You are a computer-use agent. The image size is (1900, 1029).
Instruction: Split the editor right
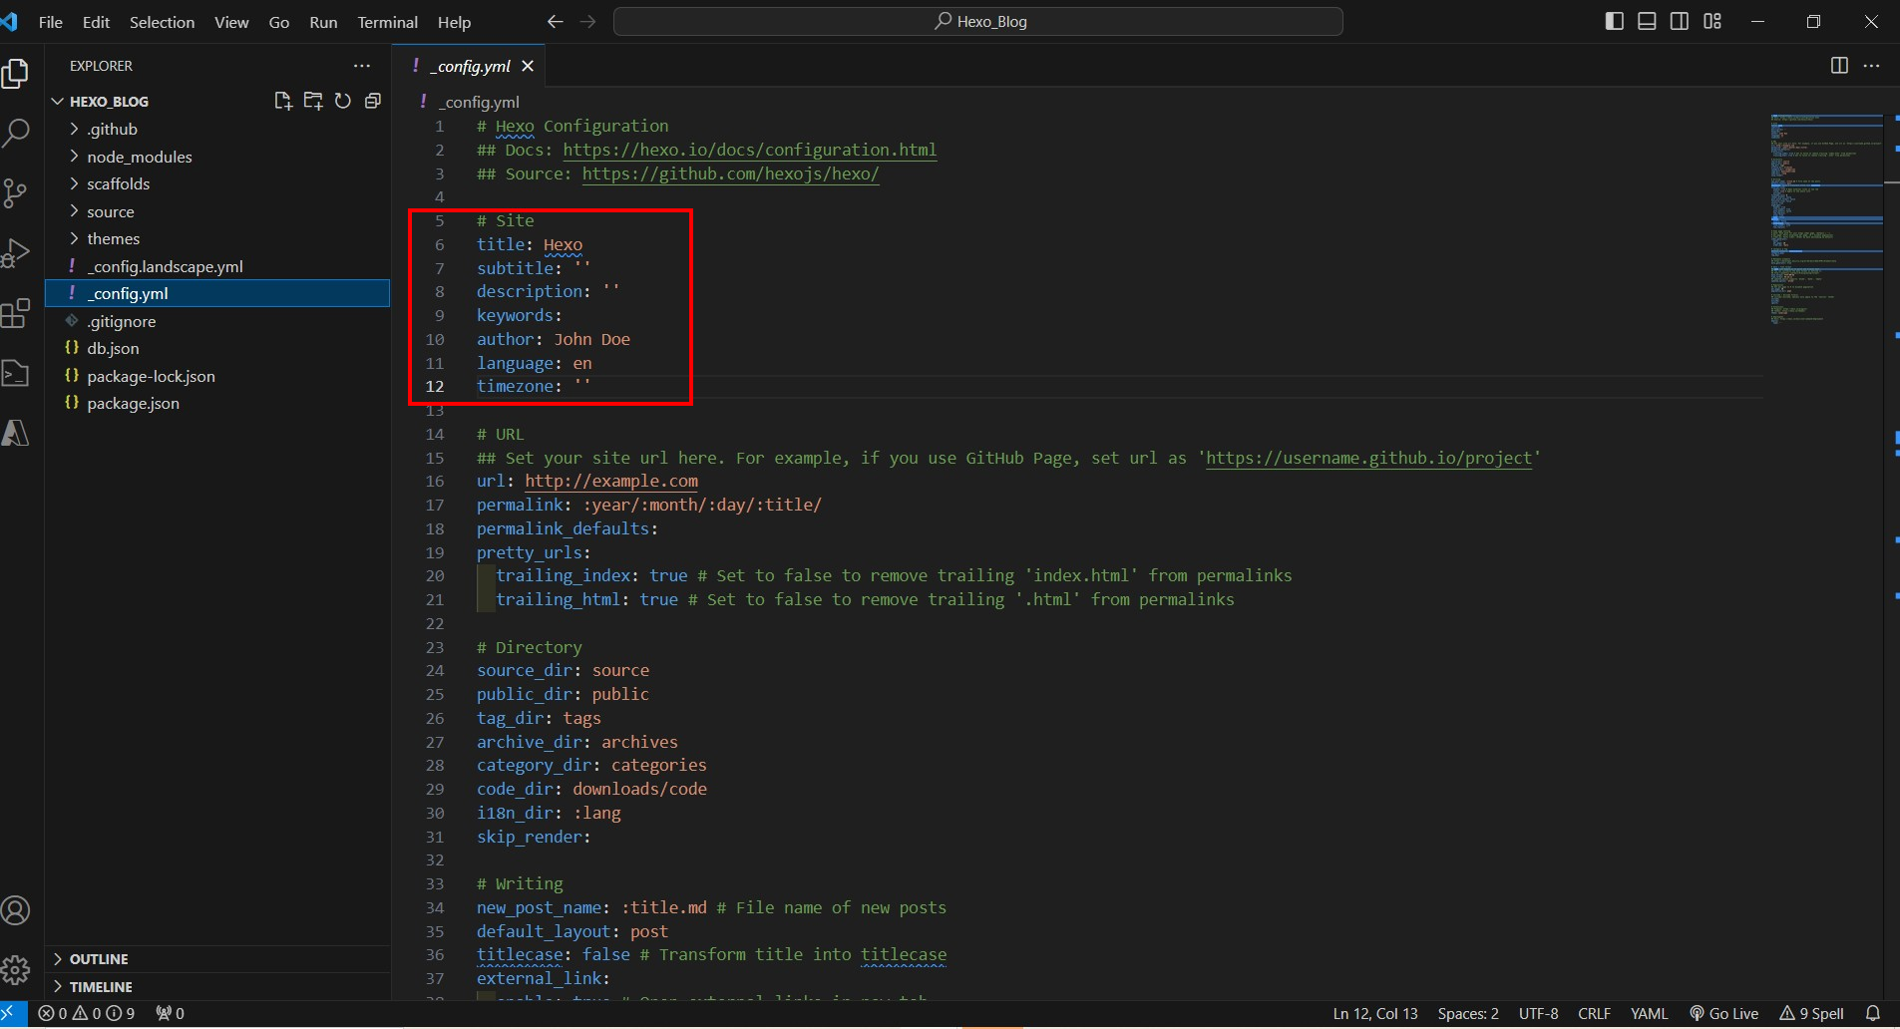point(1840,66)
